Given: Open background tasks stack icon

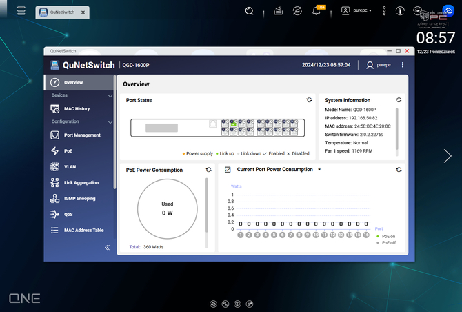Looking at the screenshot, I should point(278,11).
